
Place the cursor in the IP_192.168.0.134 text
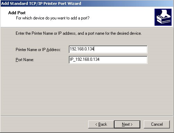point(84,59)
